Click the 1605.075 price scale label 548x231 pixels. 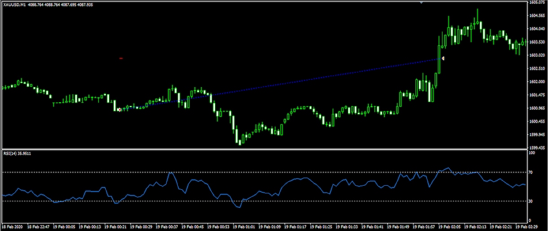point(537,3)
